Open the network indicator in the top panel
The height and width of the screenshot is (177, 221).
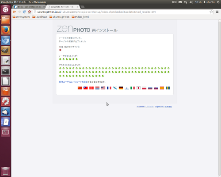[186, 2]
